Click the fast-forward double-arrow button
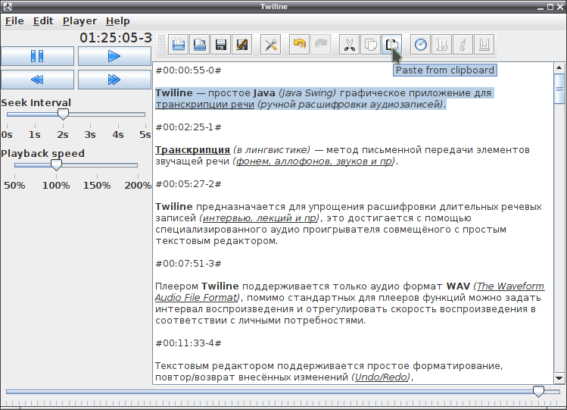 (x=114, y=80)
